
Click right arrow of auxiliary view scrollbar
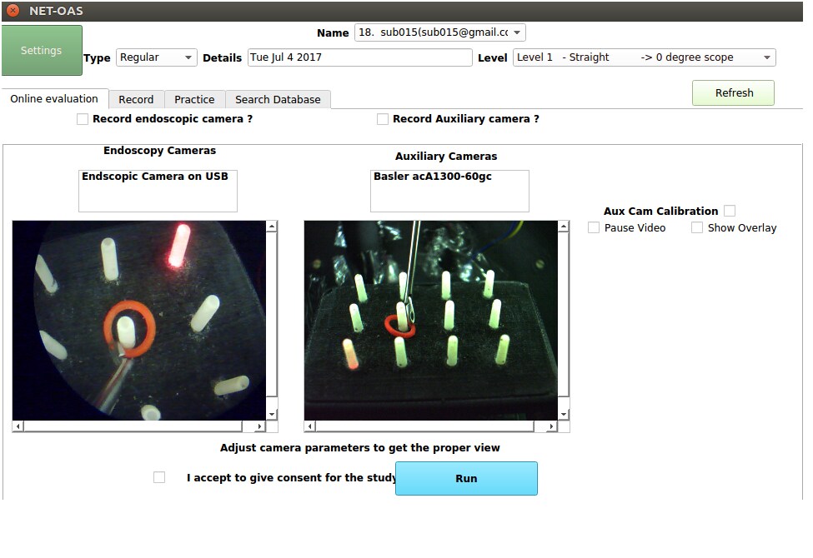pos(552,426)
